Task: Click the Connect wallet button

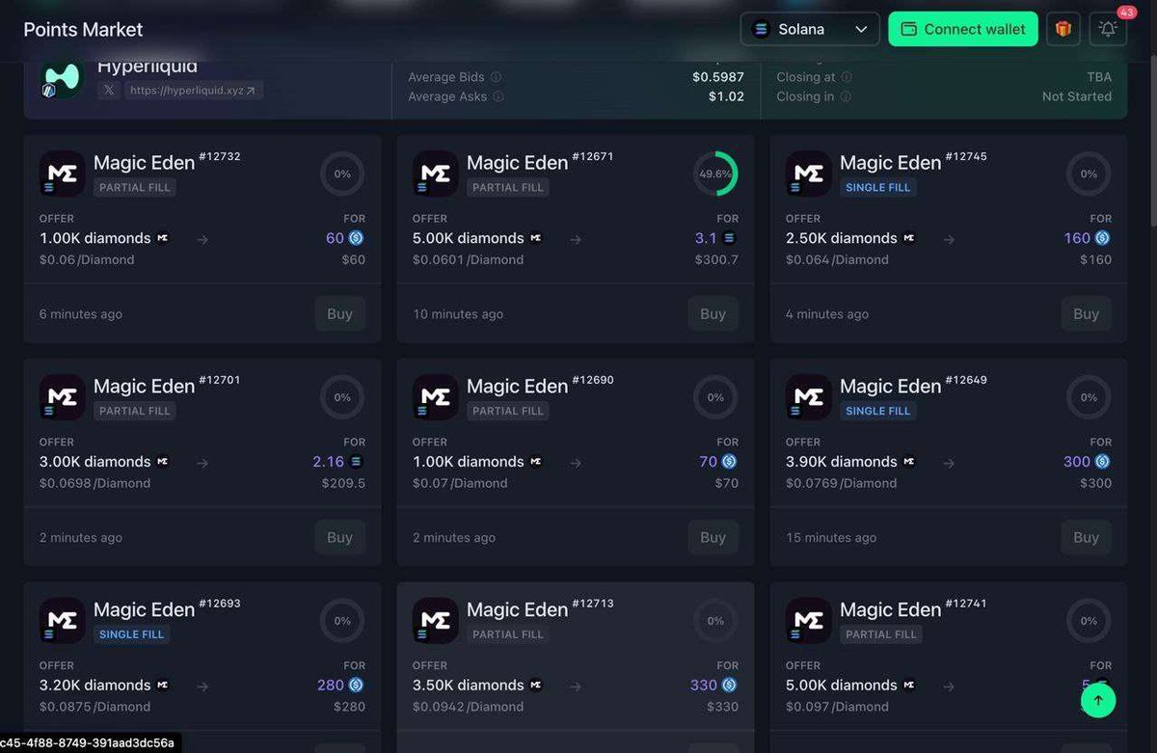Action: 963,29
